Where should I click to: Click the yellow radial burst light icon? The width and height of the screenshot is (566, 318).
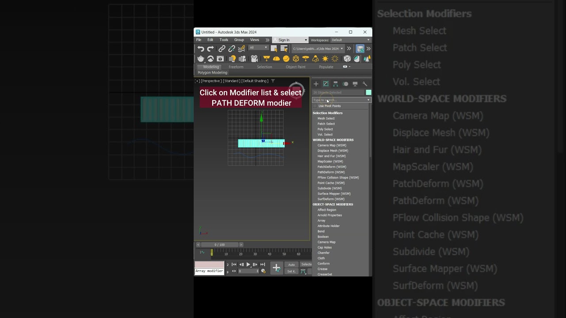335,59
